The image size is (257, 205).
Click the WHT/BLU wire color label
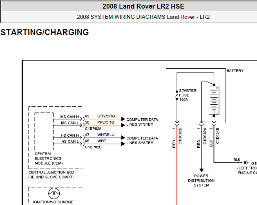point(106,135)
